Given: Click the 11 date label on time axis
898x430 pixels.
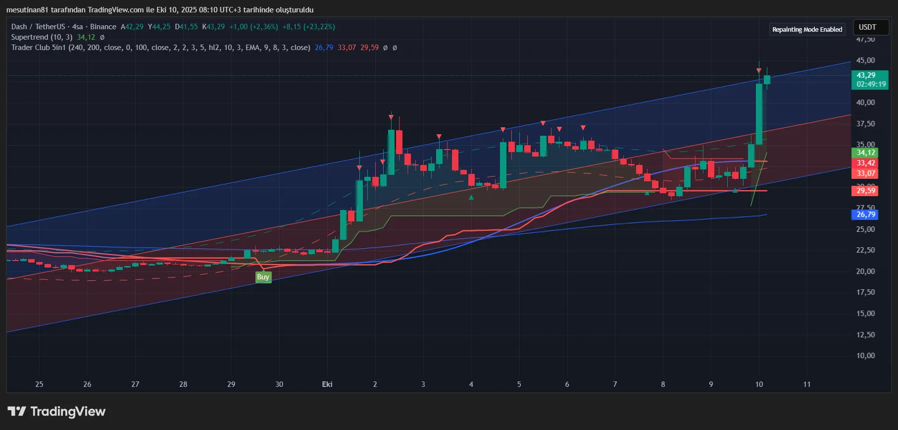Looking at the screenshot, I should pos(807,384).
